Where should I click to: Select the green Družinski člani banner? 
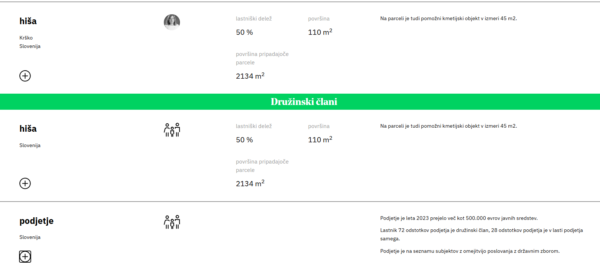pyautogui.click(x=303, y=102)
